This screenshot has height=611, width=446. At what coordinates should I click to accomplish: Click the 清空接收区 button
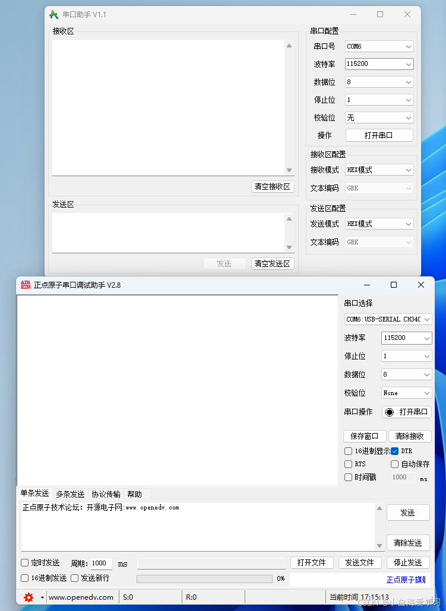pyautogui.click(x=273, y=187)
